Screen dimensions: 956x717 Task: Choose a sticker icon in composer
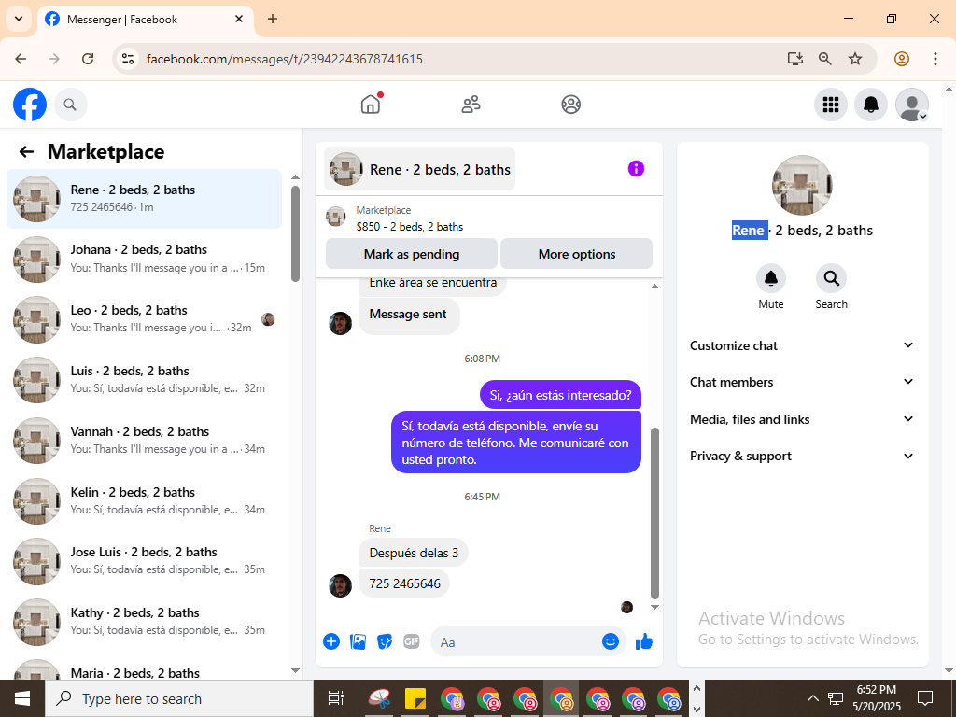[385, 641]
